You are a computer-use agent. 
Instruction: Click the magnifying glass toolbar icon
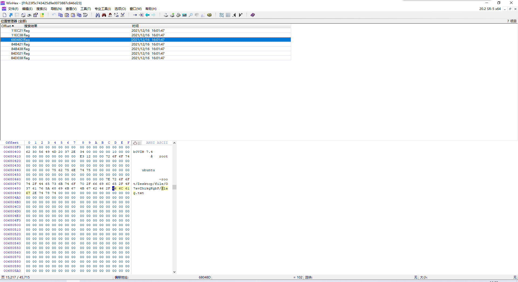point(191,15)
